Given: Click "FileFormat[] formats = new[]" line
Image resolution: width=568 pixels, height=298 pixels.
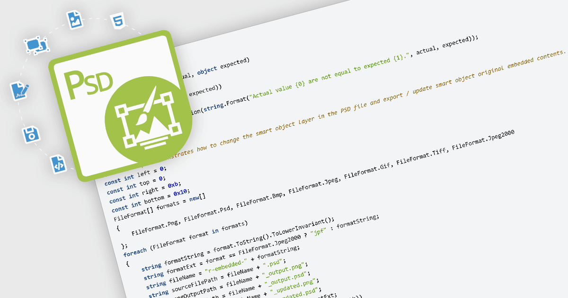Looking at the screenshot, I should 160,208.
